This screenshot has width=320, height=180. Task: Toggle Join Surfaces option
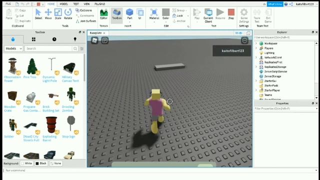[85, 21]
